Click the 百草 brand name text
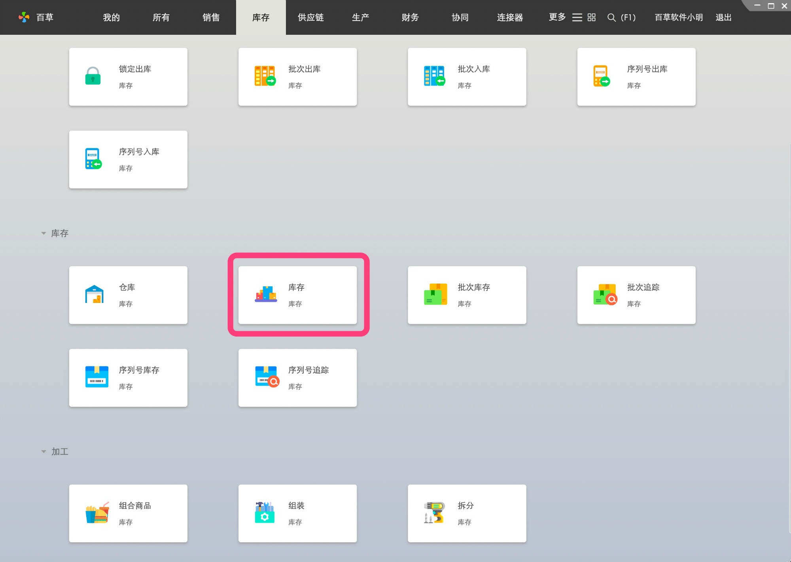Viewport: 791px width, 562px height. click(x=45, y=17)
